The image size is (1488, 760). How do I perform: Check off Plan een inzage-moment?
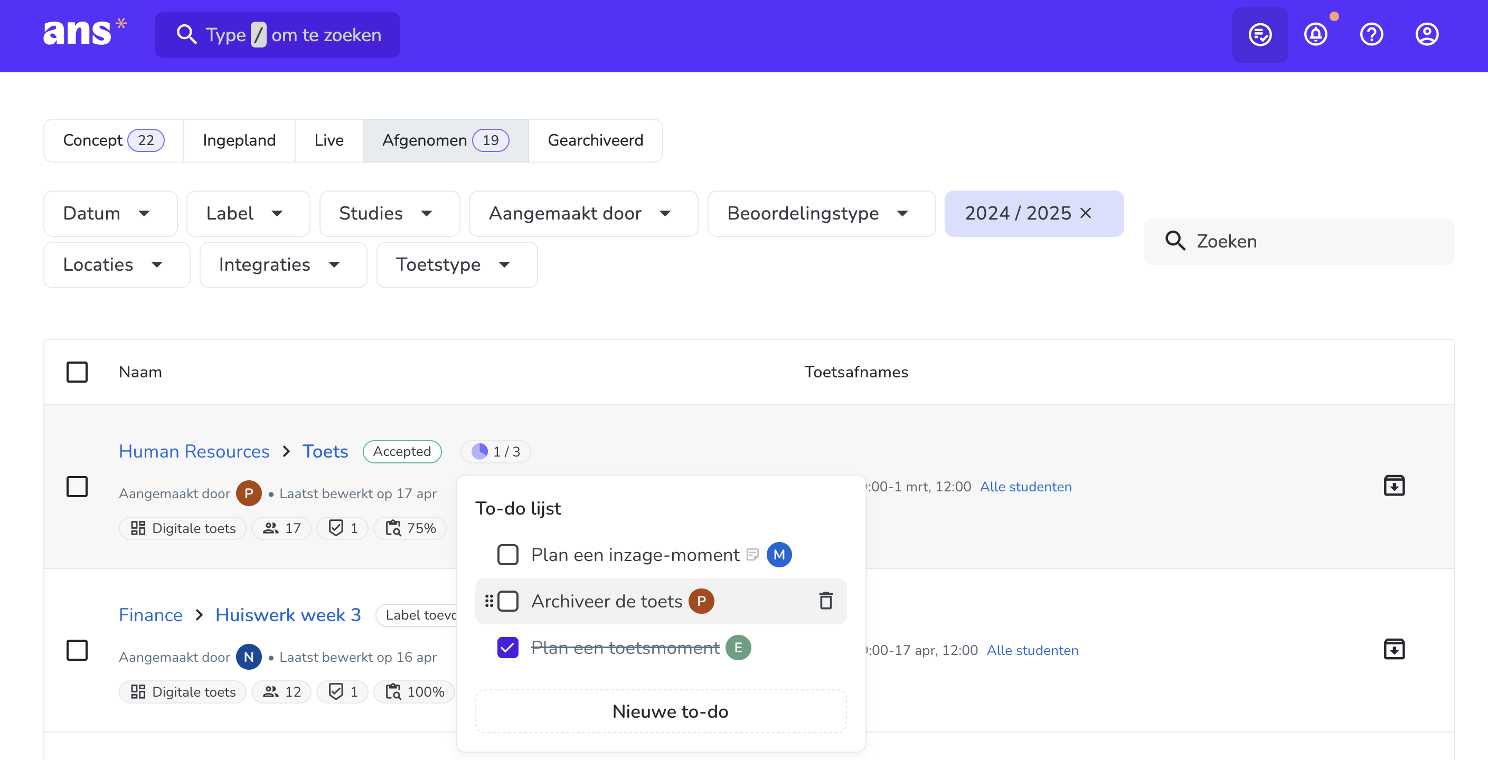click(x=508, y=554)
